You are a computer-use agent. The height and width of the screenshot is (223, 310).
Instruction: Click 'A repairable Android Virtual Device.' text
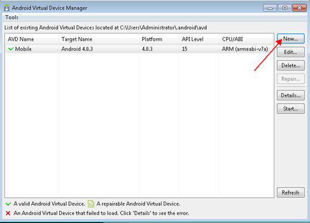click(138, 204)
